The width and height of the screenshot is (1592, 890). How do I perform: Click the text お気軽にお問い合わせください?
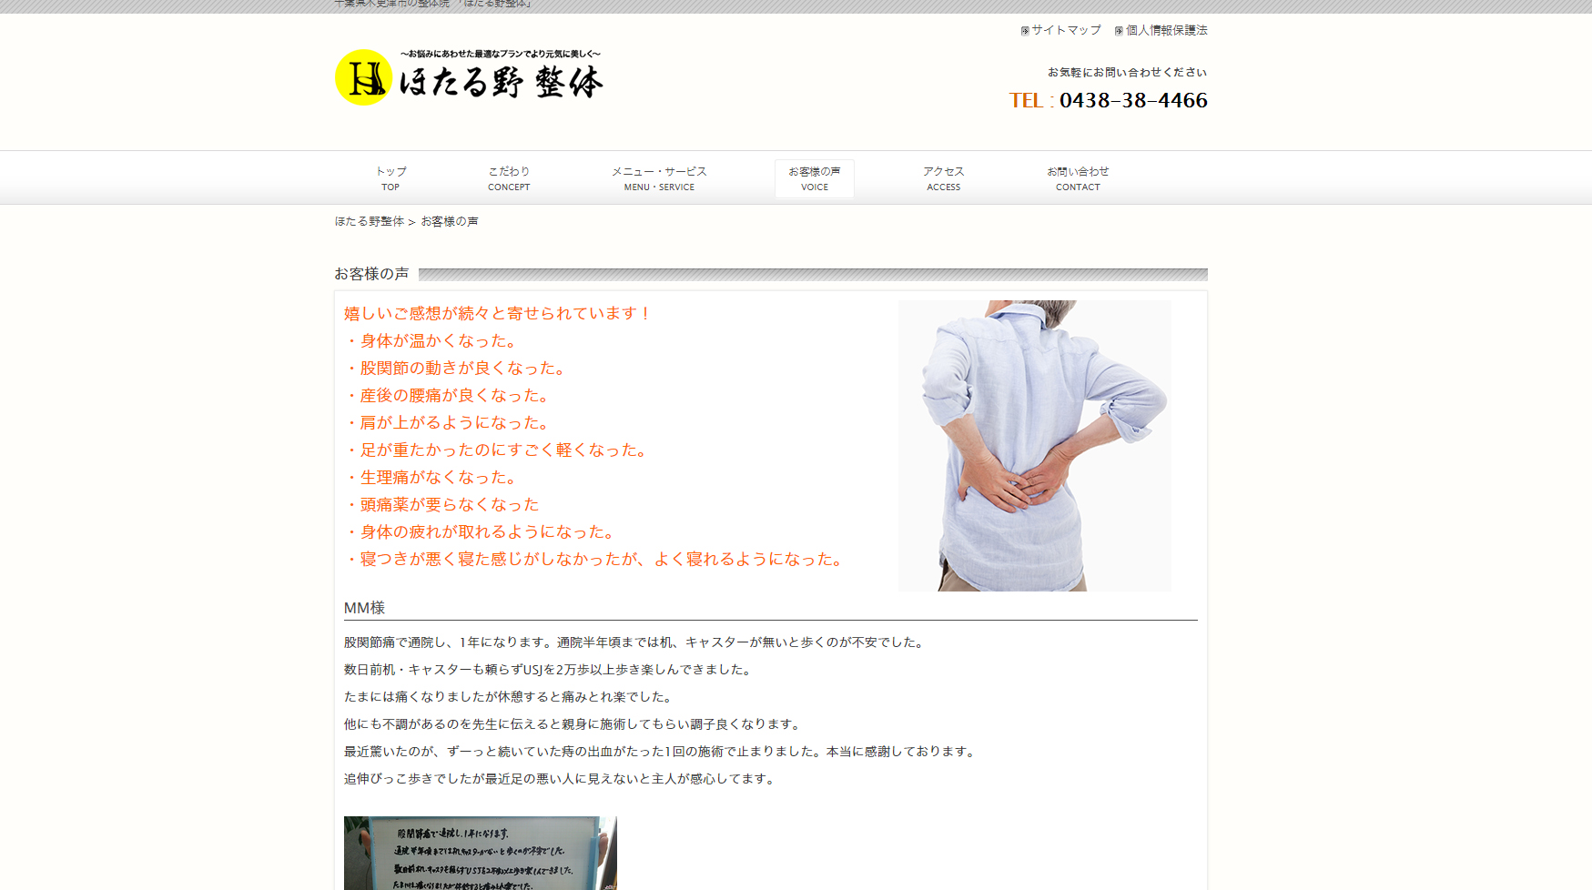click(1127, 72)
